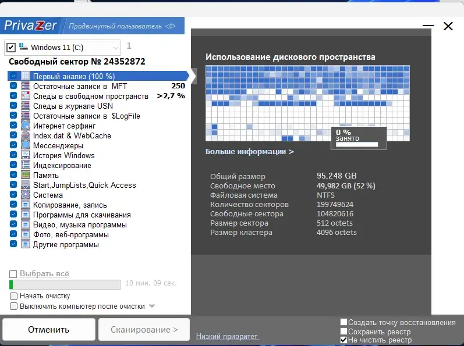
Task: Click the arrows icon after Продвинутый пользователь
Action: click(x=170, y=26)
